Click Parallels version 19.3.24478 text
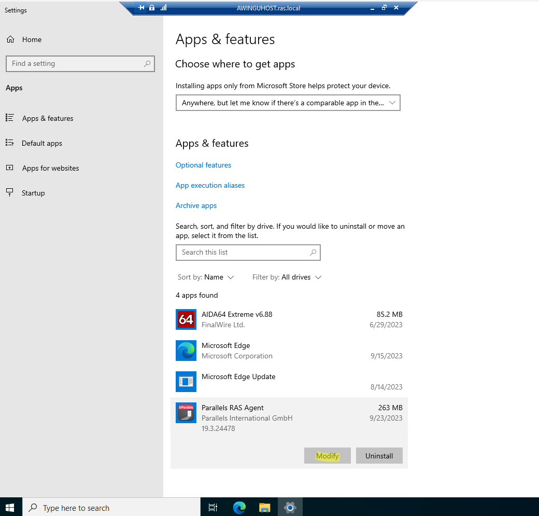 [x=218, y=429]
